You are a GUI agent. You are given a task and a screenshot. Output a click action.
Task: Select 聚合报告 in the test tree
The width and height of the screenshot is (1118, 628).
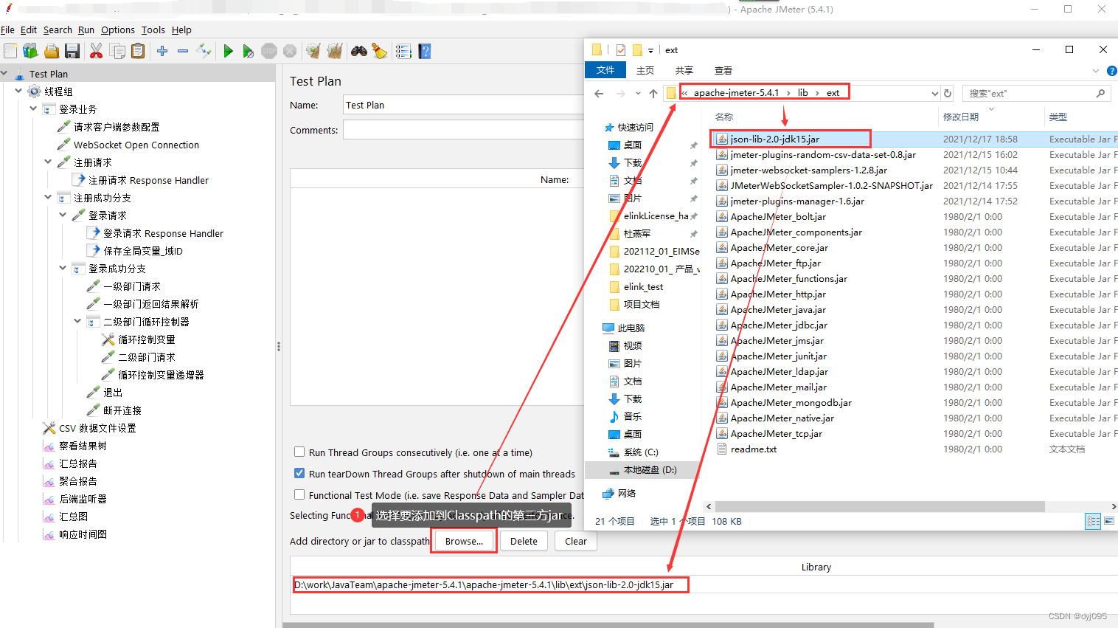(x=78, y=481)
